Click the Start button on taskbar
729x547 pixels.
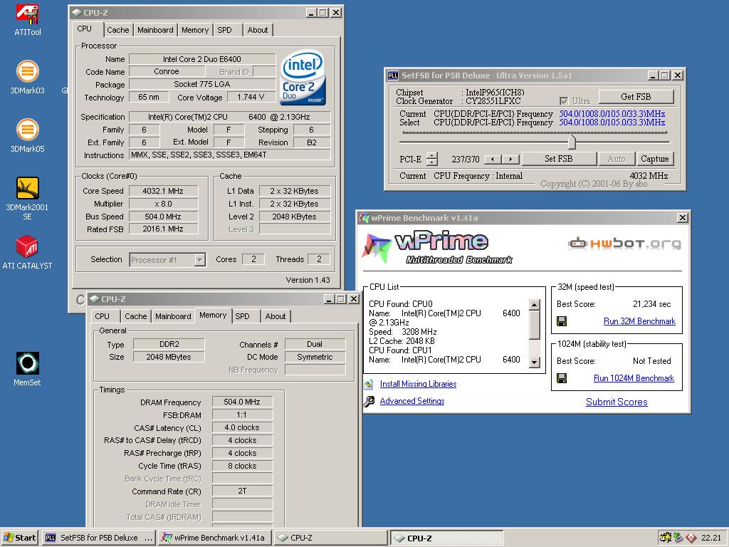[19, 538]
